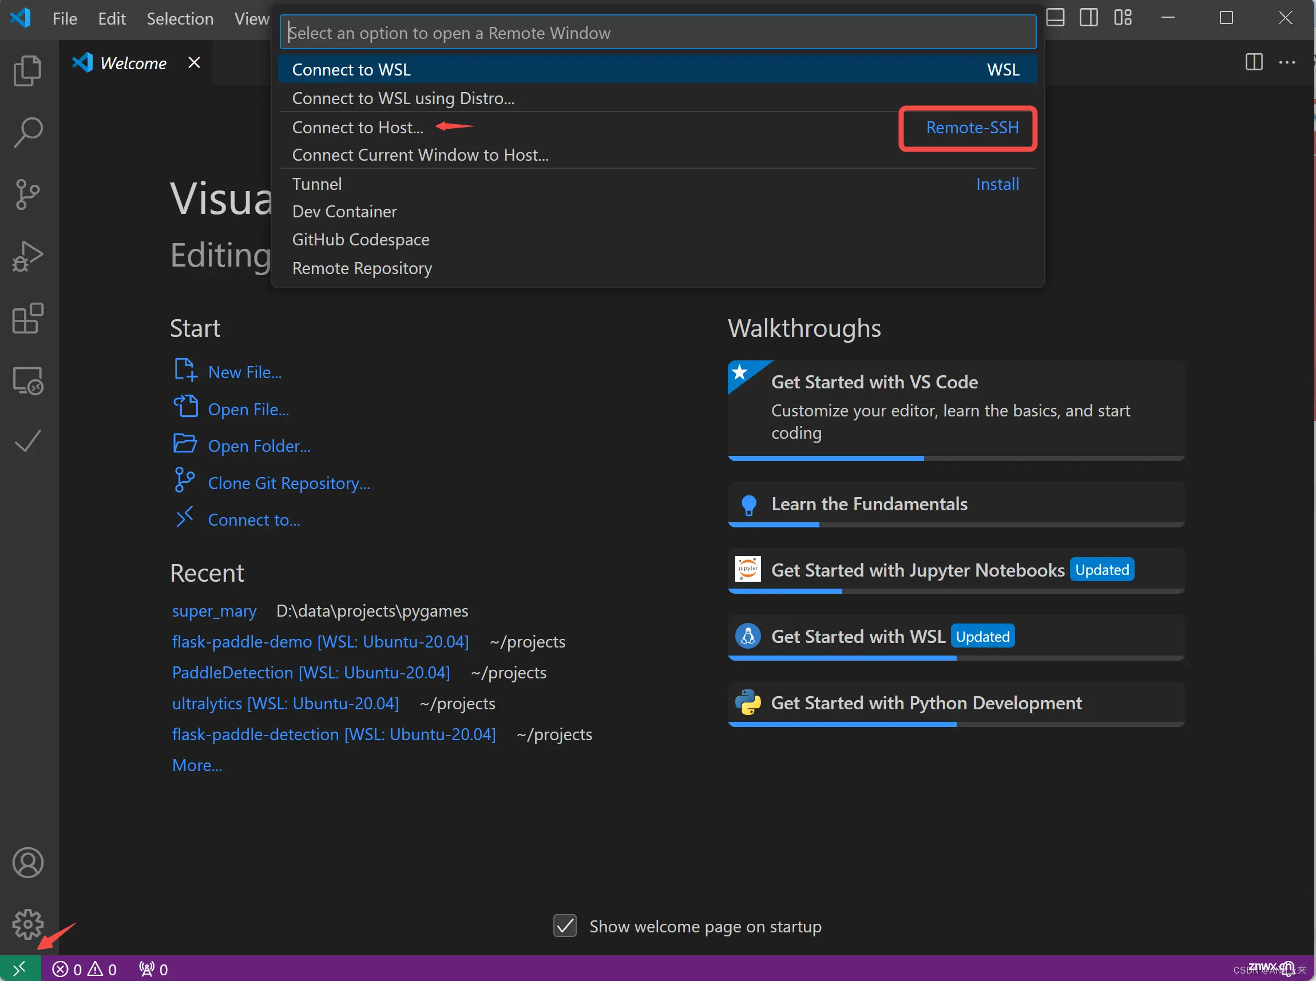Viewport: 1316px width, 981px height.
Task: Open the Testing checkmark view icon
Action: (x=28, y=441)
